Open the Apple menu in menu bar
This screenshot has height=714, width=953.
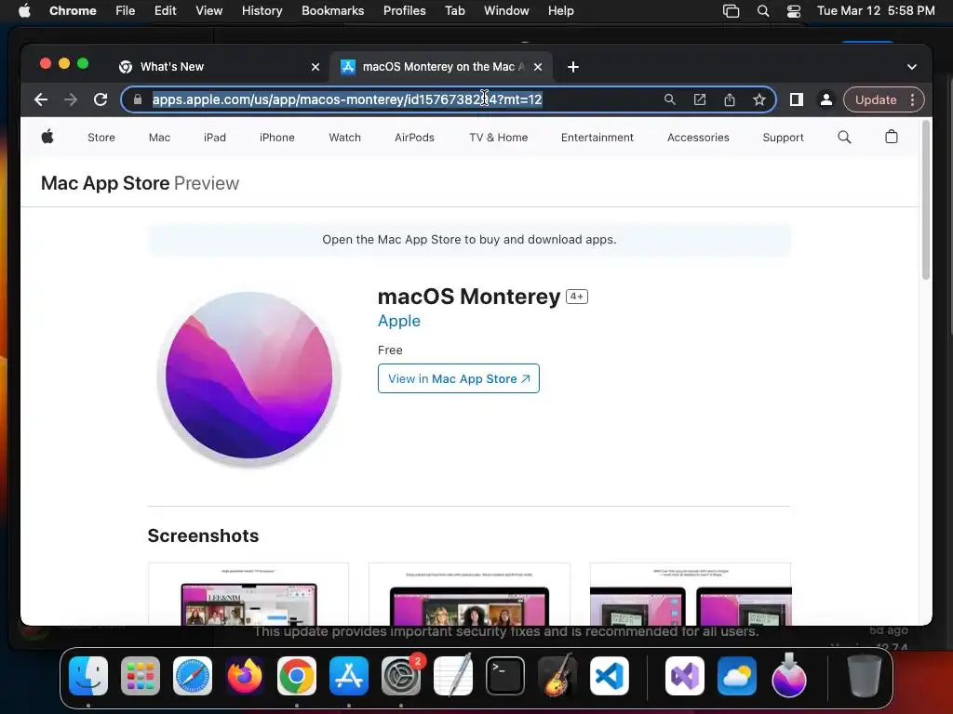coord(24,11)
